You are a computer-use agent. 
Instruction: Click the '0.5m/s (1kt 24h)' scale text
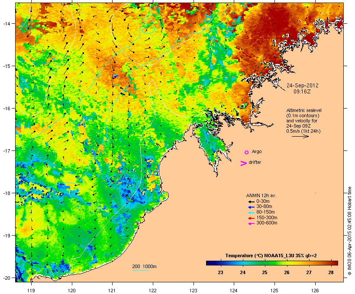click(x=303, y=131)
